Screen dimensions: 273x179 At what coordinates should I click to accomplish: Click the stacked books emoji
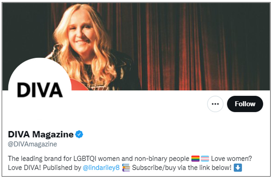click(126, 168)
